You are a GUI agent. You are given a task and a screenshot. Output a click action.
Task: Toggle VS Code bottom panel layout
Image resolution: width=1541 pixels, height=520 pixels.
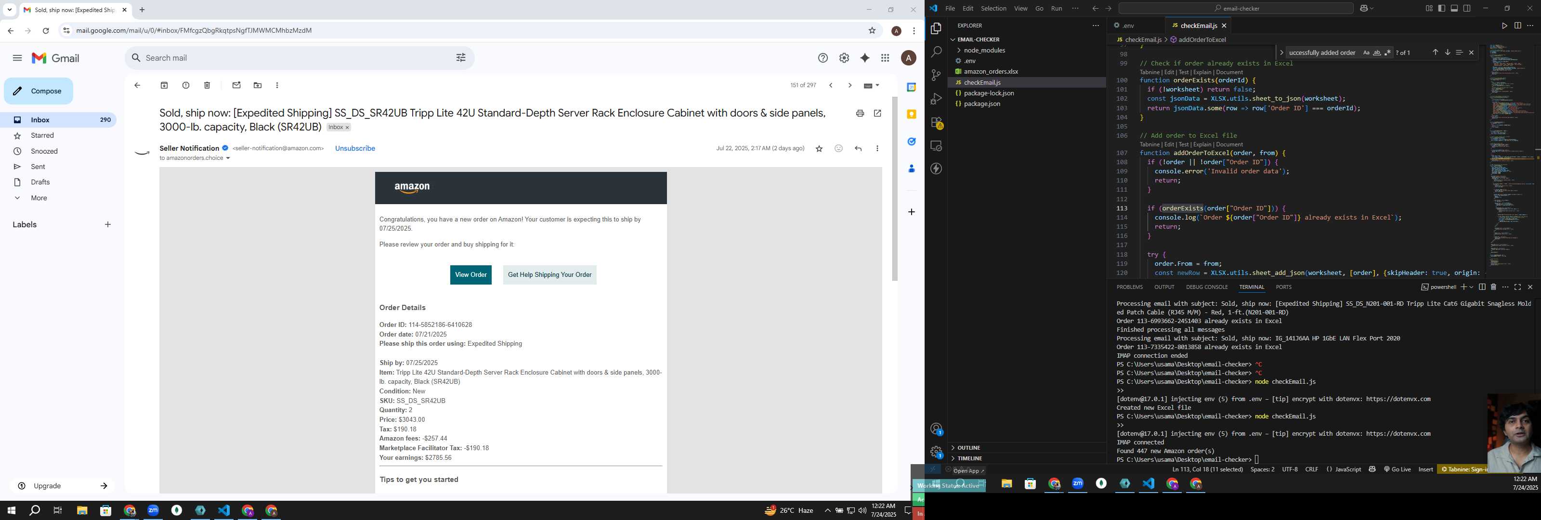coord(1454,8)
